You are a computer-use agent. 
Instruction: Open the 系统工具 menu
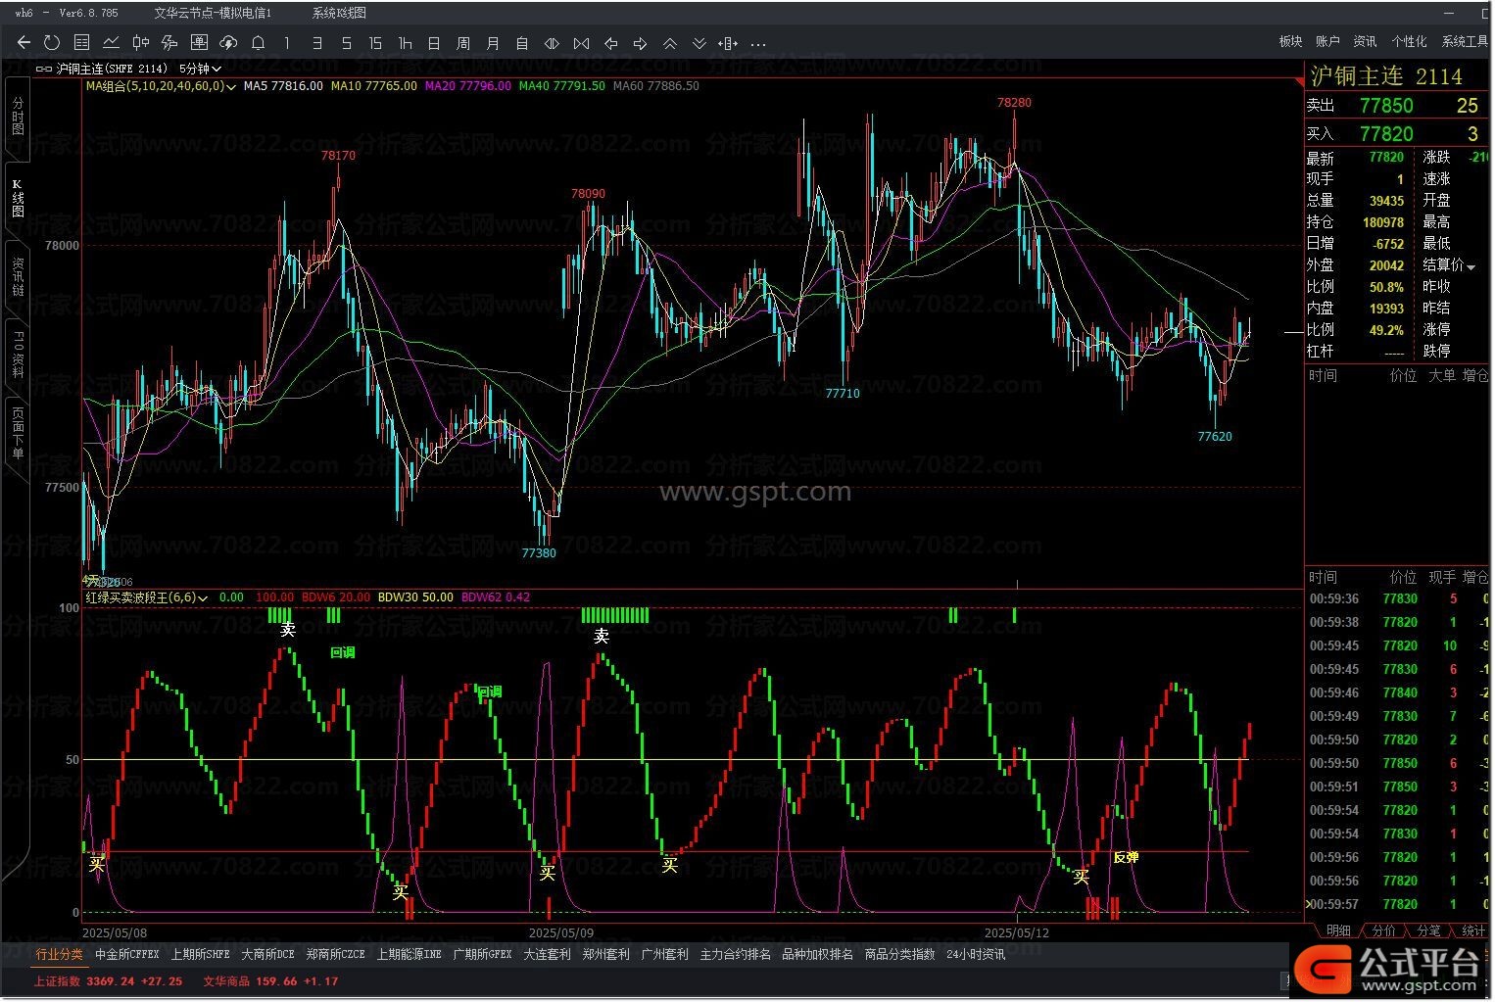pyautogui.click(x=1465, y=41)
